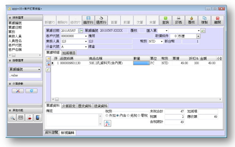Viewport: 235px width, 147px height.
Task: Open the 分倉代號 dropdown
Action: point(86,47)
